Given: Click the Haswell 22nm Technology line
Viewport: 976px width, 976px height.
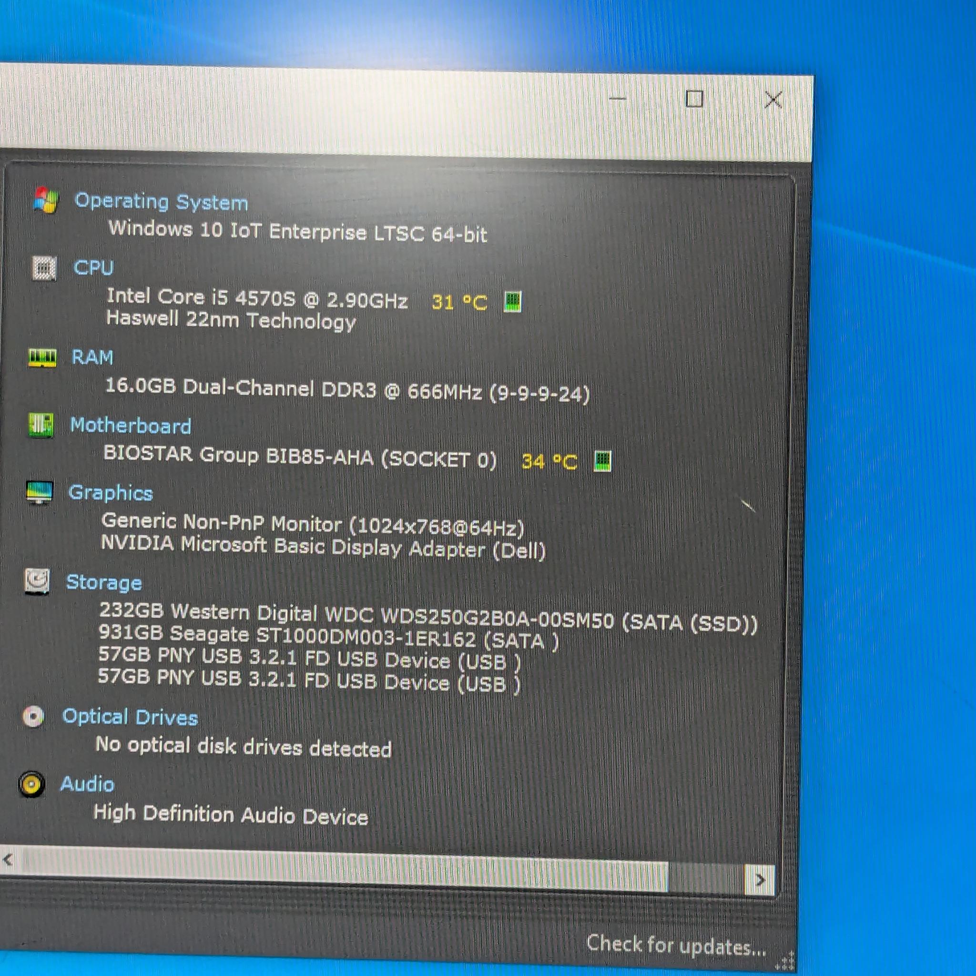Looking at the screenshot, I should (231, 320).
